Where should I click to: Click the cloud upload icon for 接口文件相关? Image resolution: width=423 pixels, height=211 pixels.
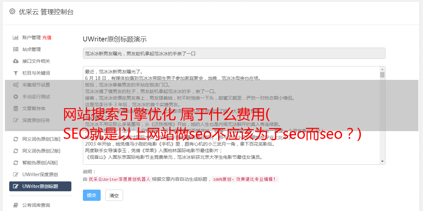click(15, 61)
